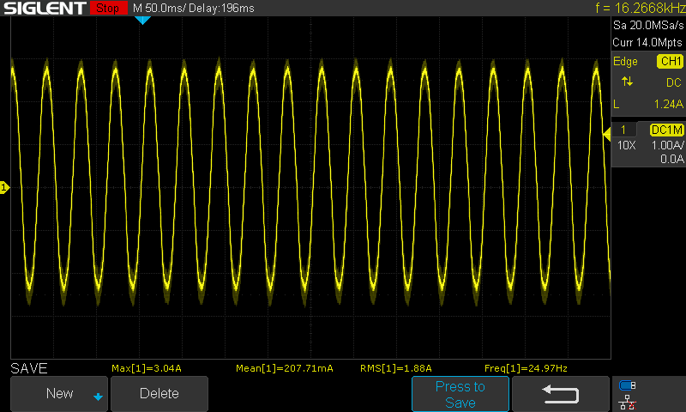
Task: Click the RMS[1]=1.88A measurement
Action: pyautogui.click(x=396, y=368)
